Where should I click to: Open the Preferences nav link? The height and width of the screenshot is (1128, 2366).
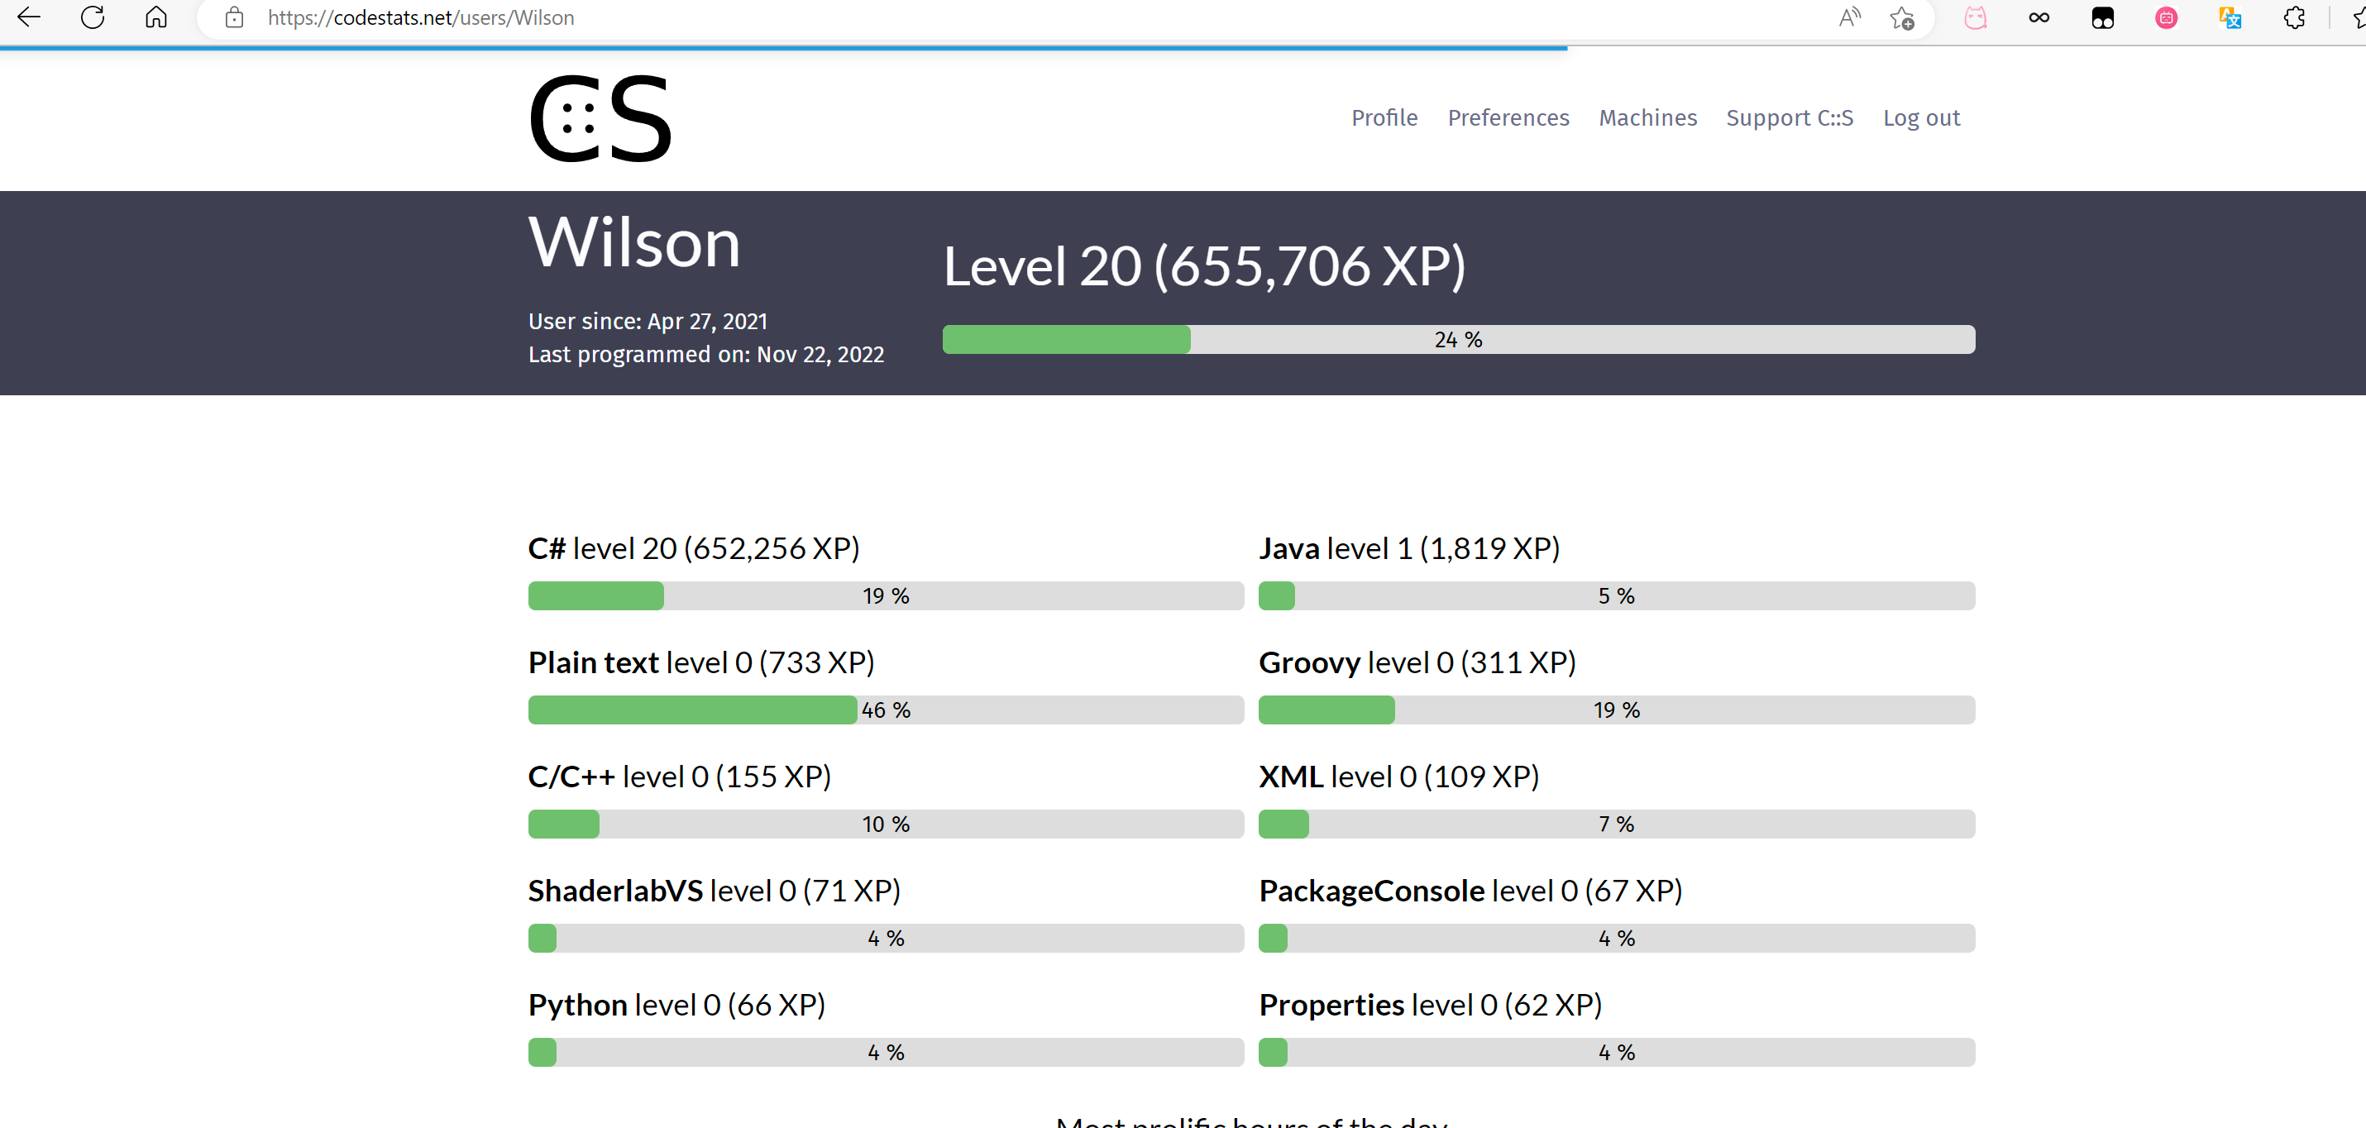pyautogui.click(x=1508, y=117)
